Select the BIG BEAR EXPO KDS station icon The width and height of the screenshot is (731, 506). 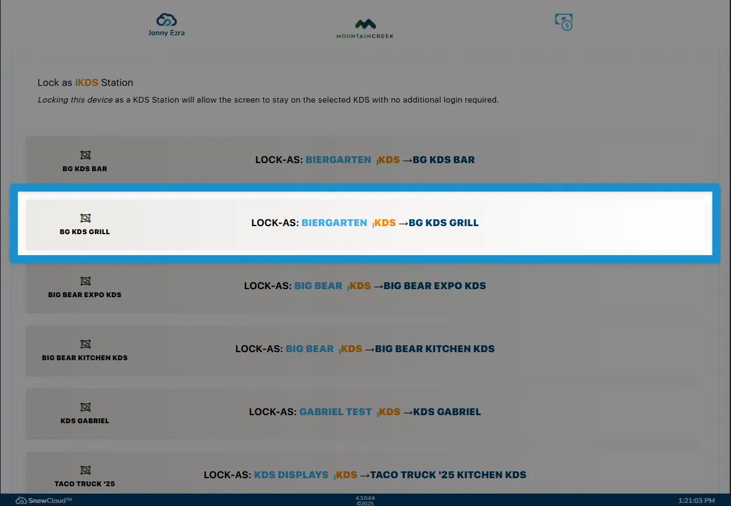[85, 281]
